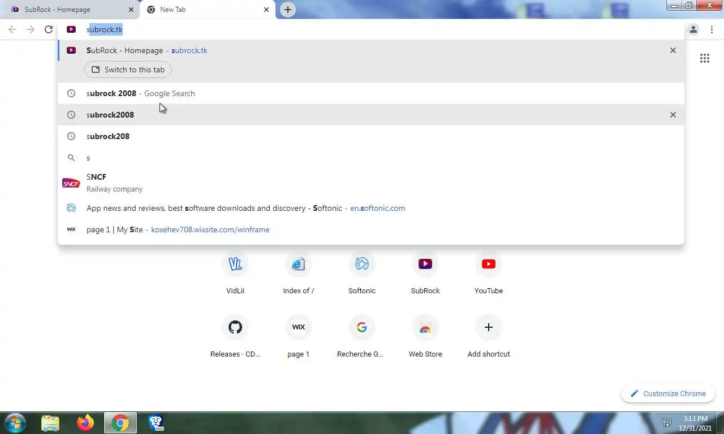The image size is (724, 434).
Task: Select the plain 's' search suggestion
Action: (371, 158)
